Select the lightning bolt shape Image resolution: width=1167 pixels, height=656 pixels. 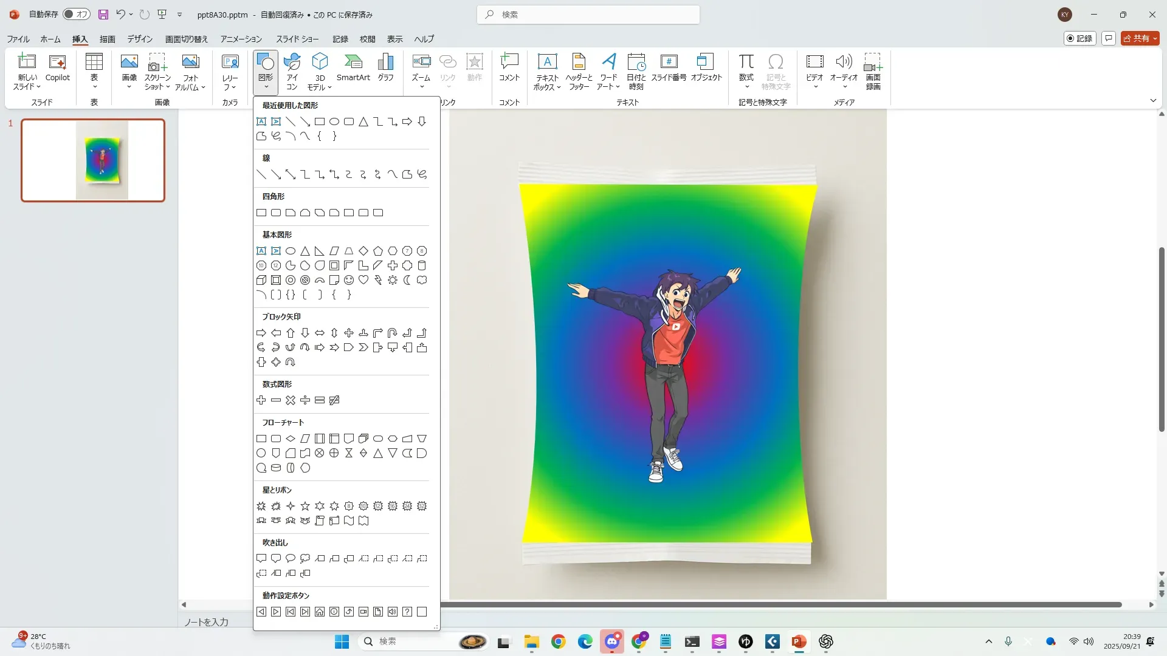378,280
